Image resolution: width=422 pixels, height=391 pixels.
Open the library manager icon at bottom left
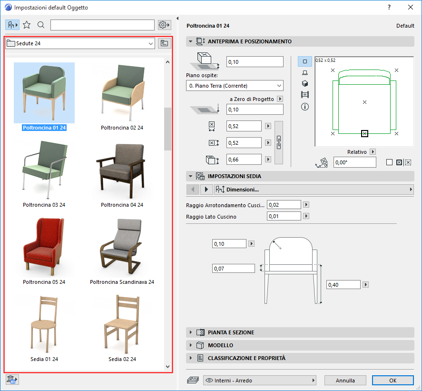(12, 379)
